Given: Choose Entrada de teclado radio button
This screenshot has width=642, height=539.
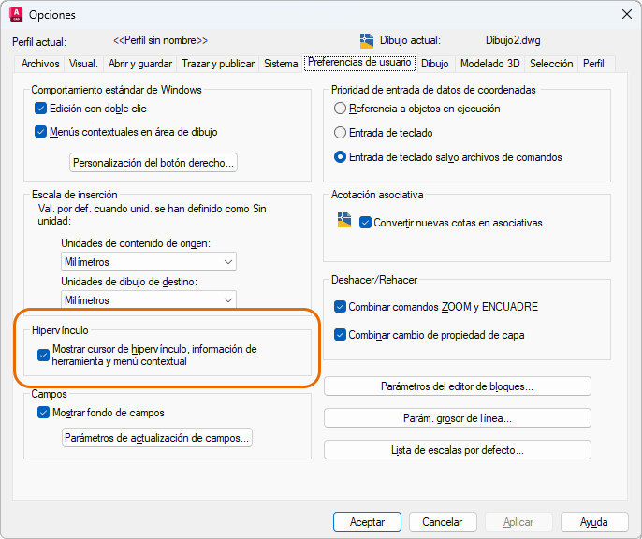Looking at the screenshot, I should point(341,133).
